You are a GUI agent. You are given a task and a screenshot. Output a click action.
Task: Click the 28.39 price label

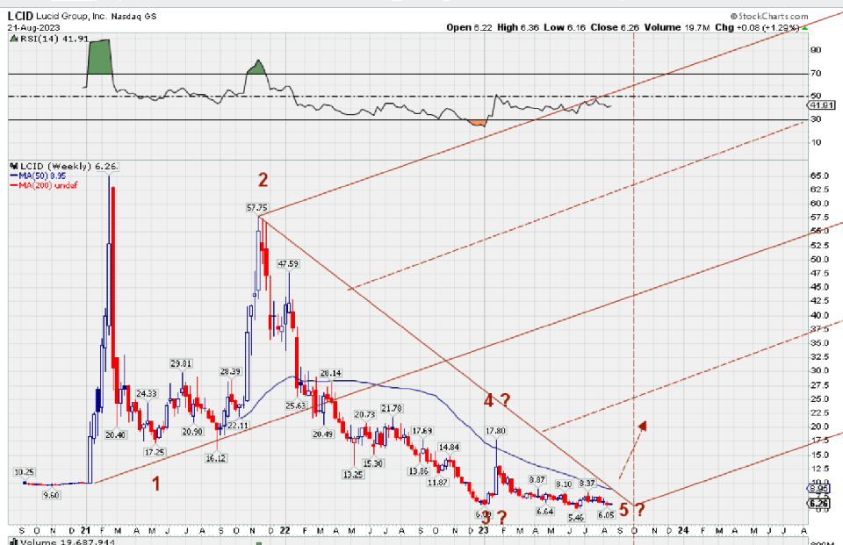[x=231, y=371]
